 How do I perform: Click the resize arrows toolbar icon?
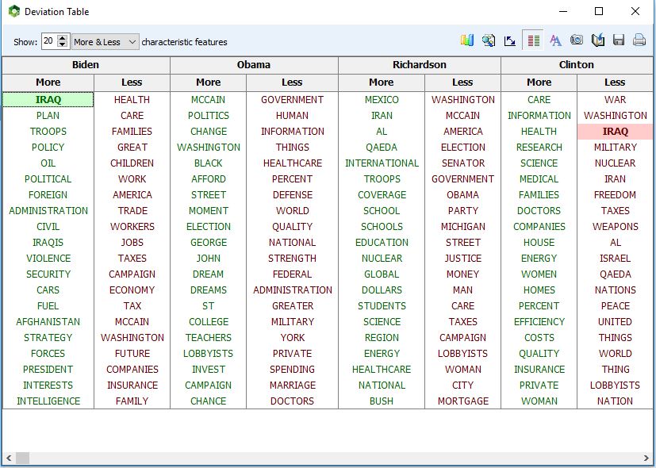tap(509, 40)
